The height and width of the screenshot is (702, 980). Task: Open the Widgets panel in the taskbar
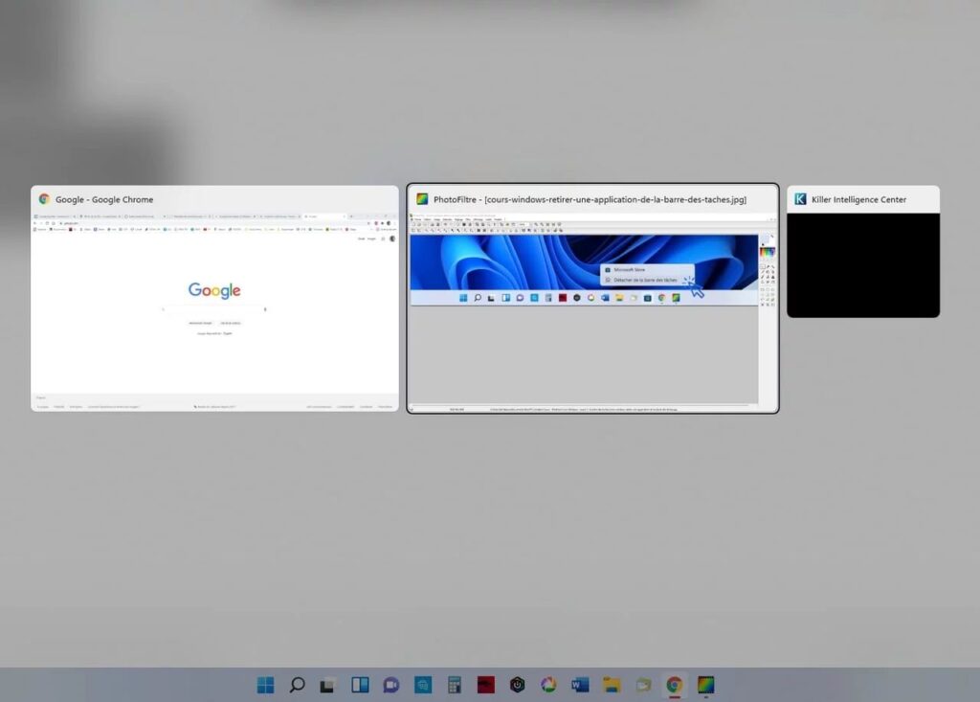360,685
